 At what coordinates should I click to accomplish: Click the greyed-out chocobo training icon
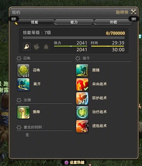coord(36,46)
